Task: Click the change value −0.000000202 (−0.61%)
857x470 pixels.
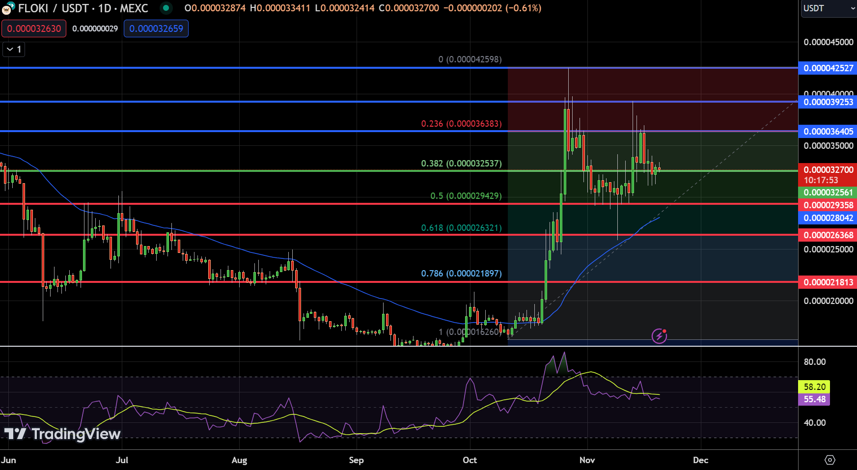Action: [x=492, y=8]
